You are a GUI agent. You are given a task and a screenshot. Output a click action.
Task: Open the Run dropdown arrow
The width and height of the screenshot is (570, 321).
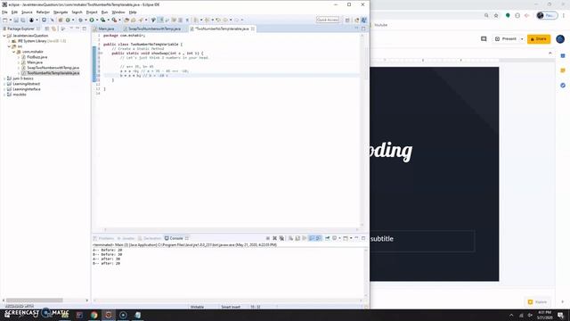coord(97,20)
